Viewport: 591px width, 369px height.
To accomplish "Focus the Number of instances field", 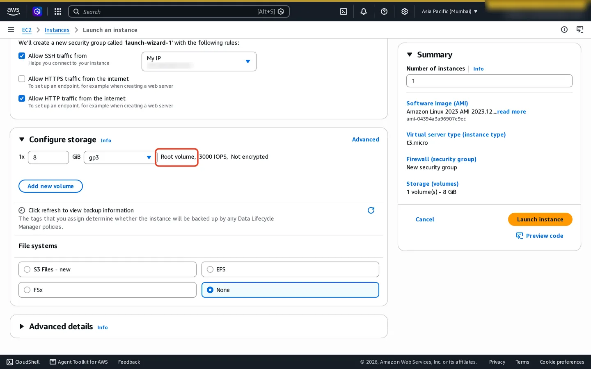I will click(489, 81).
